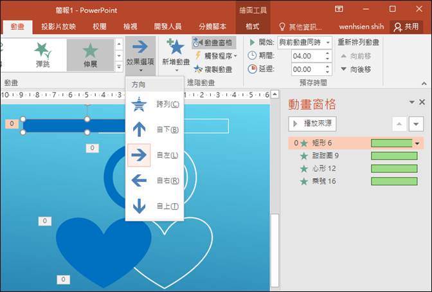Select the solid blue rectangle shape
This screenshot has width=432, height=292.
[75, 125]
